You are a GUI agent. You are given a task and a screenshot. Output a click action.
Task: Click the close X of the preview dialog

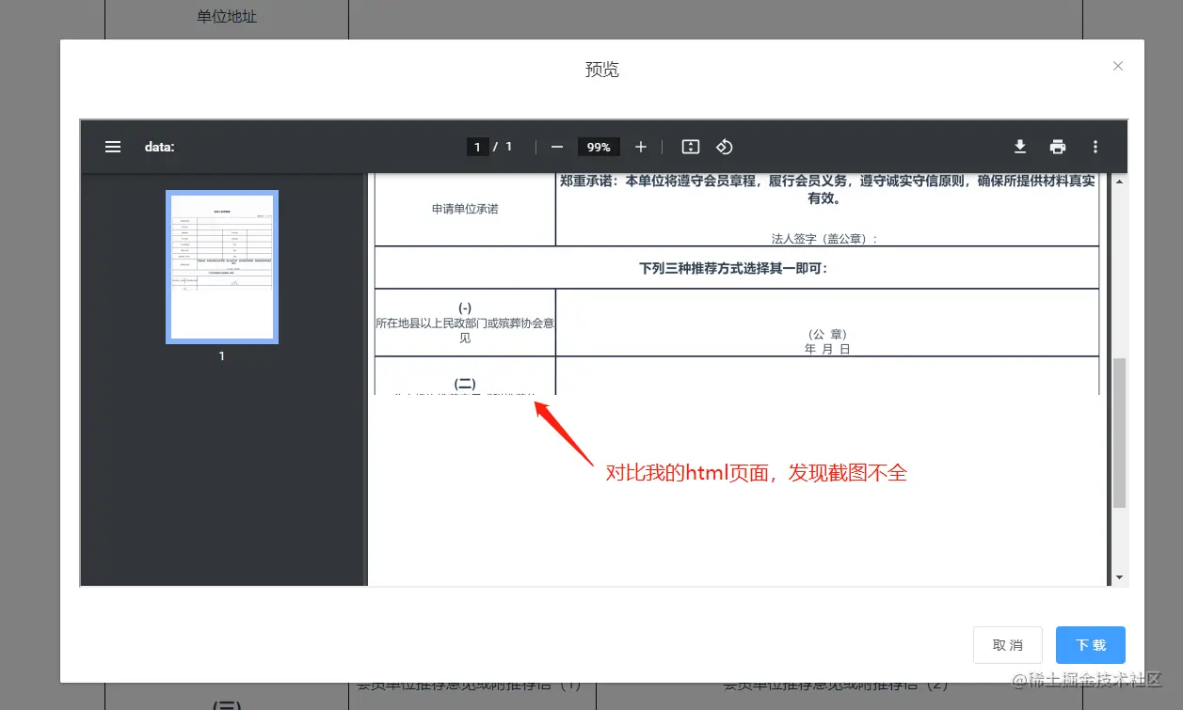click(x=1117, y=66)
